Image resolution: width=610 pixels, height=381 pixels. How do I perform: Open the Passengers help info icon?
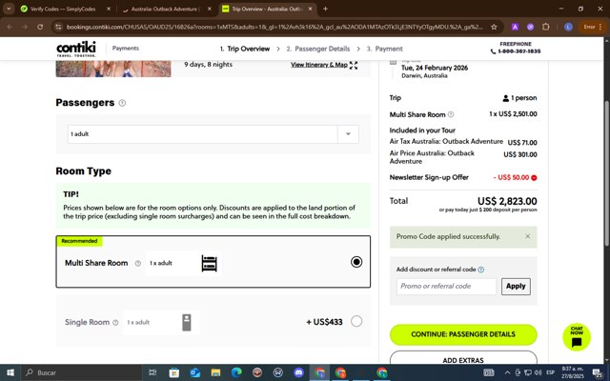pos(122,103)
